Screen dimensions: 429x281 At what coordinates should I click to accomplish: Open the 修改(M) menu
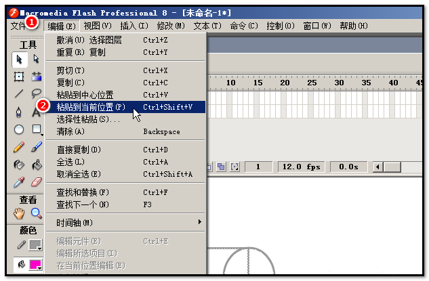(171, 26)
